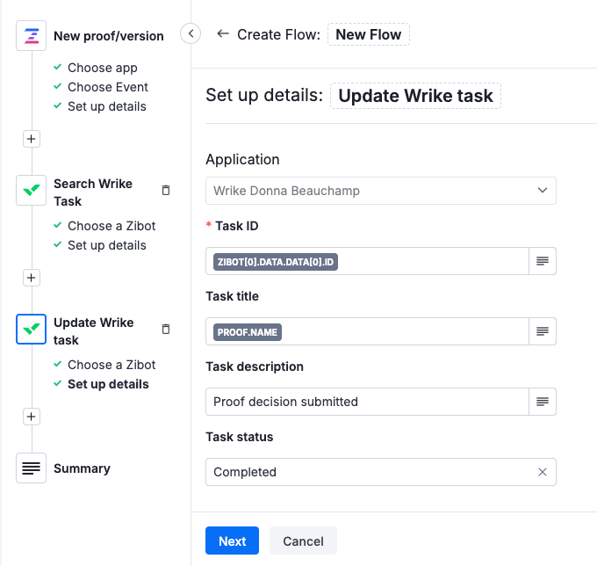
Task: Select Choose app under New proof/version
Action: [x=103, y=68]
